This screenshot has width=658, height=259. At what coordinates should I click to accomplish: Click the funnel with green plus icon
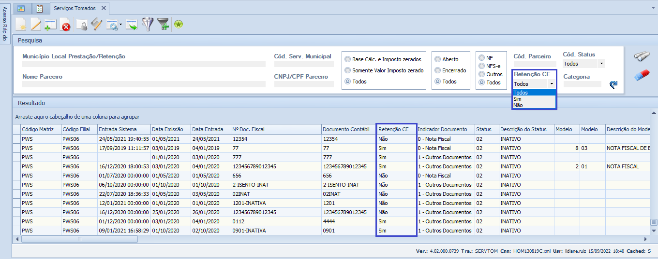pos(164,24)
